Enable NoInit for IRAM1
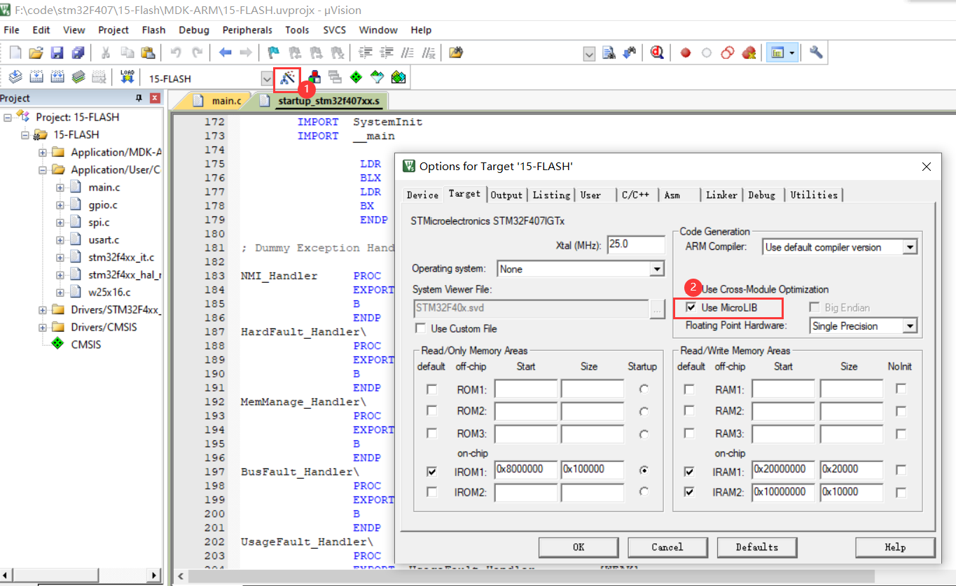The height and width of the screenshot is (586, 956). pyautogui.click(x=901, y=470)
